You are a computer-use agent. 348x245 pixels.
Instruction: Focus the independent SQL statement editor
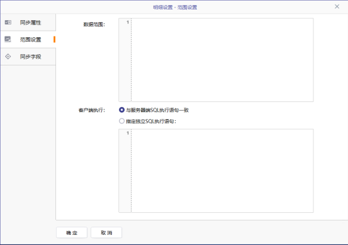[x=216, y=171]
